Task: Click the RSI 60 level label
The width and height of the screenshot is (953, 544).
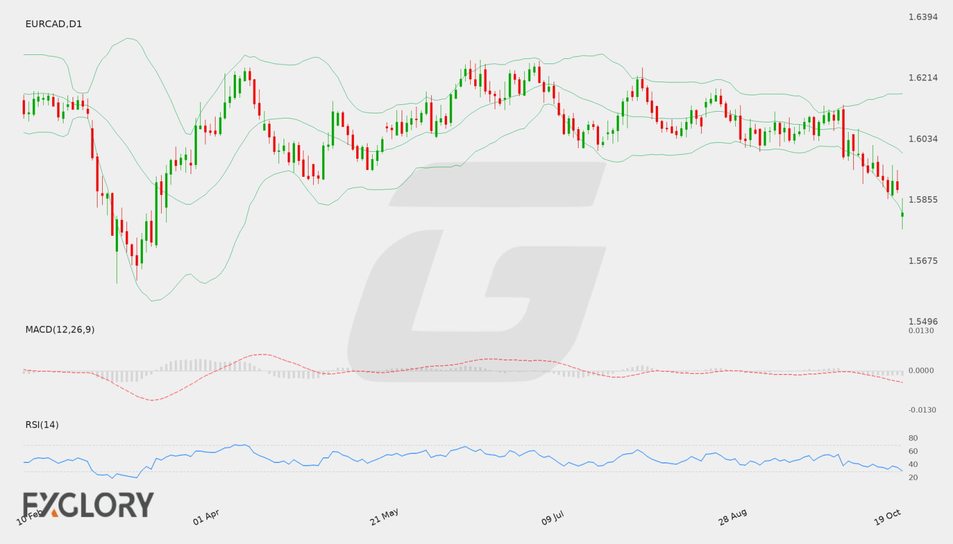Action: [x=913, y=451]
